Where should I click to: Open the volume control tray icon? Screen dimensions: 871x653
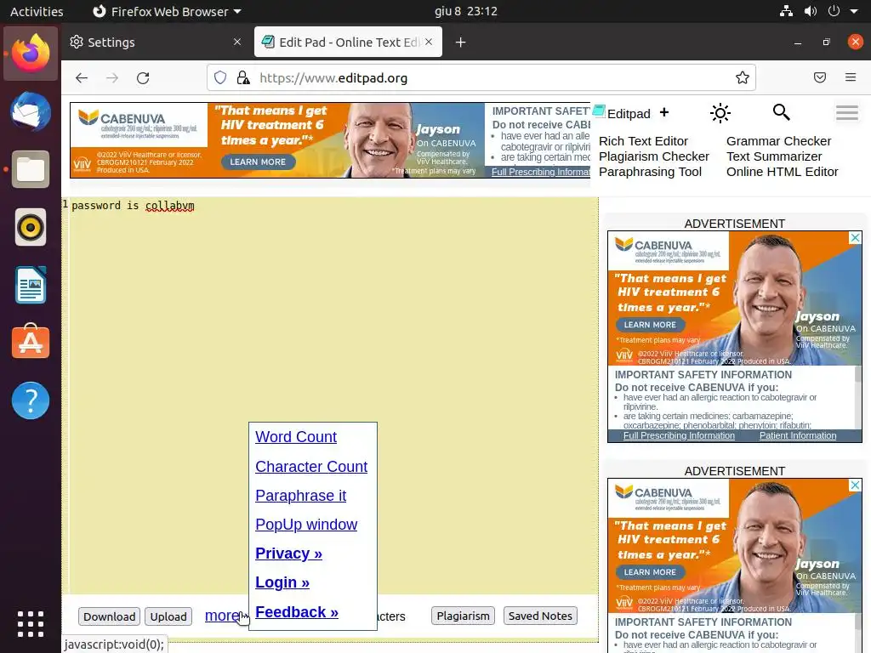point(811,11)
